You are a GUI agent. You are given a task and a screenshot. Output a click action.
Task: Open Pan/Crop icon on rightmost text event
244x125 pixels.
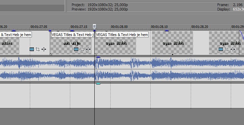(x=227, y=49)
